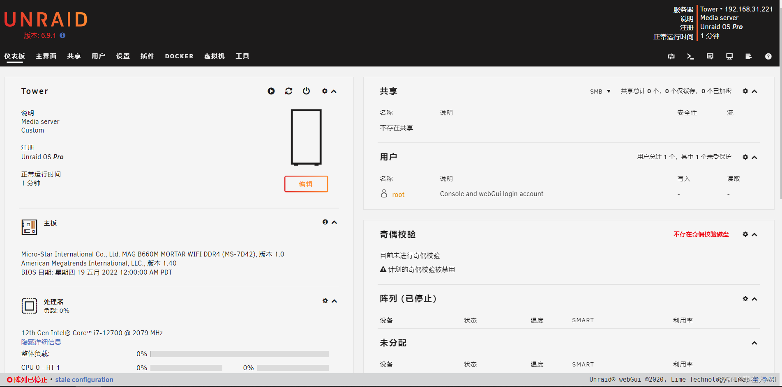The image size is (782, 387).
Task: Select the root user account
Action: (x=397, y=194)
